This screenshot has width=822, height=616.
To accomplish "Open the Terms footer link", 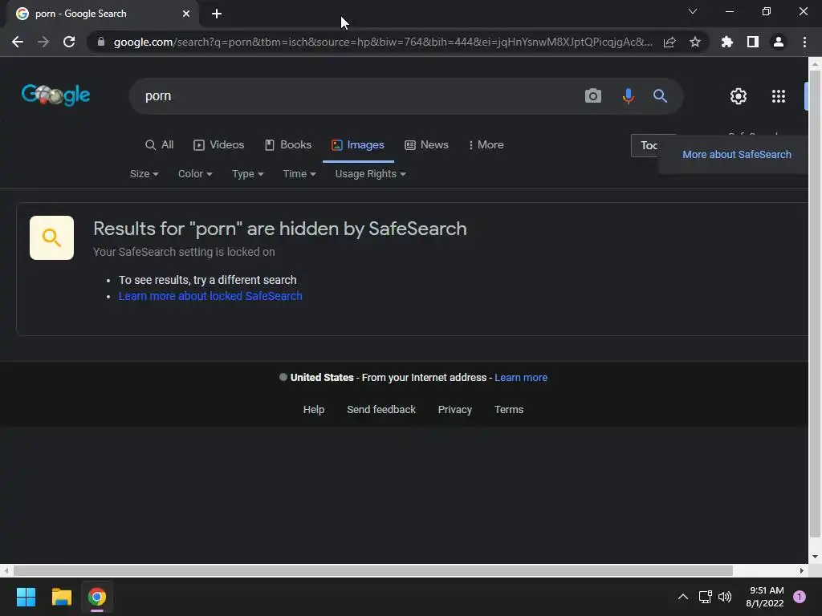I will tap(508, 410).
